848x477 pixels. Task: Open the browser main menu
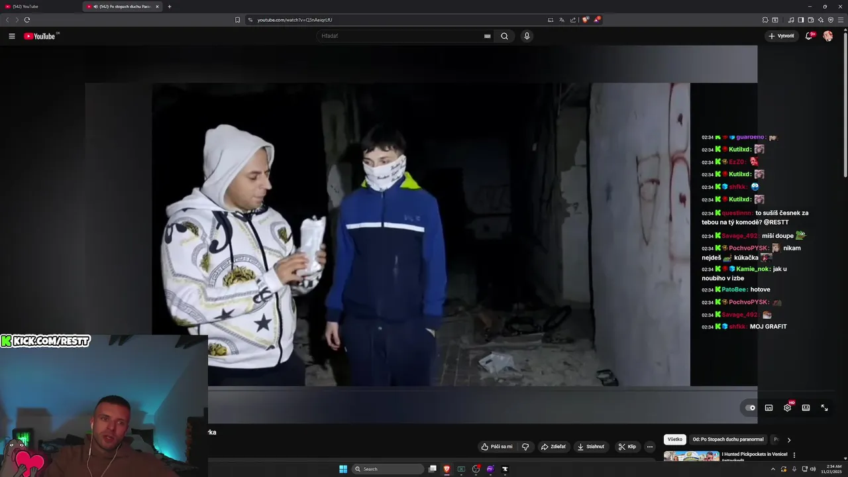pyautogui.click(x=841, y=20)
